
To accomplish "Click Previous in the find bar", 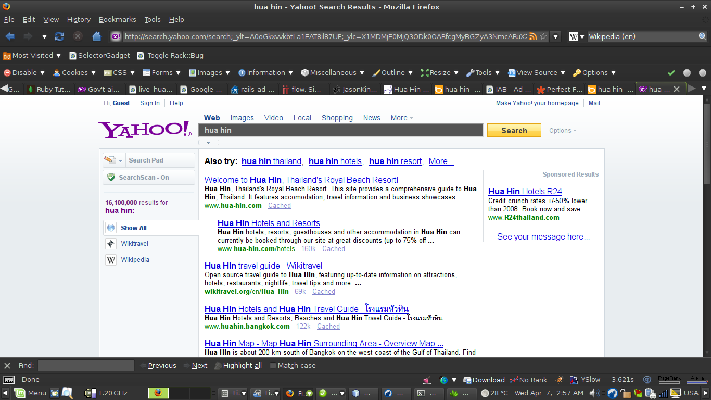I will point(158,366).
